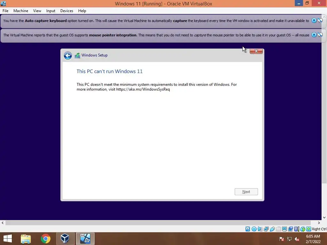
Task: Click the recording indicator icon
Action: (x=290, y=229)
